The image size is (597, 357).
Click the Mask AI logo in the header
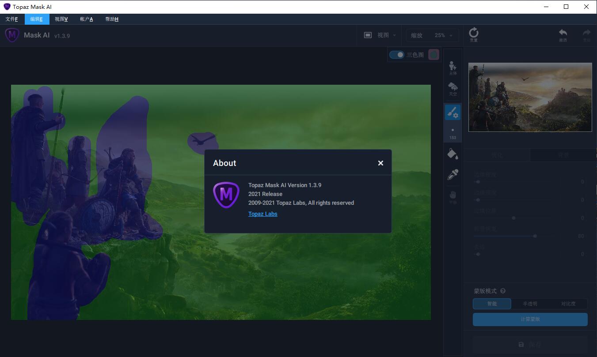pyautogui.click(x=12, y=35)
